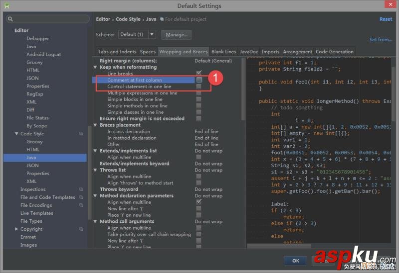Collapse Method declaration parameters section
The image size is (399, 273).
coord(95,195)
